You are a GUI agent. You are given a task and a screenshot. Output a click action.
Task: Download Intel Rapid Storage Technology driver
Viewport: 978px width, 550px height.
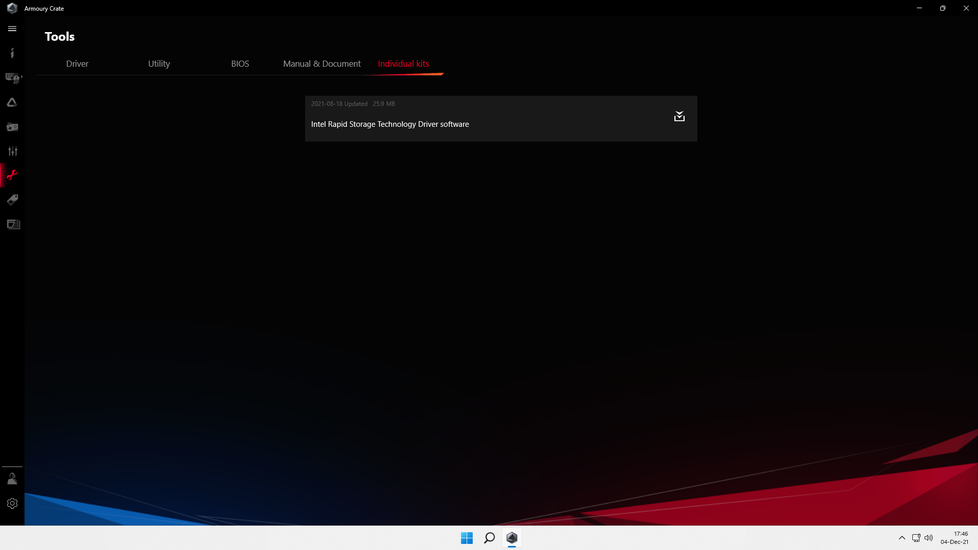tap(679, 117)
